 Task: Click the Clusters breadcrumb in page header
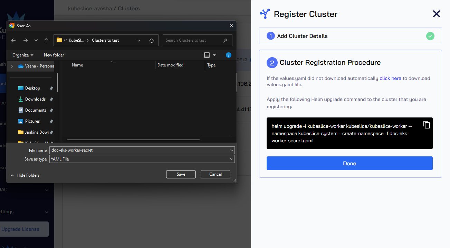(129, 9)
